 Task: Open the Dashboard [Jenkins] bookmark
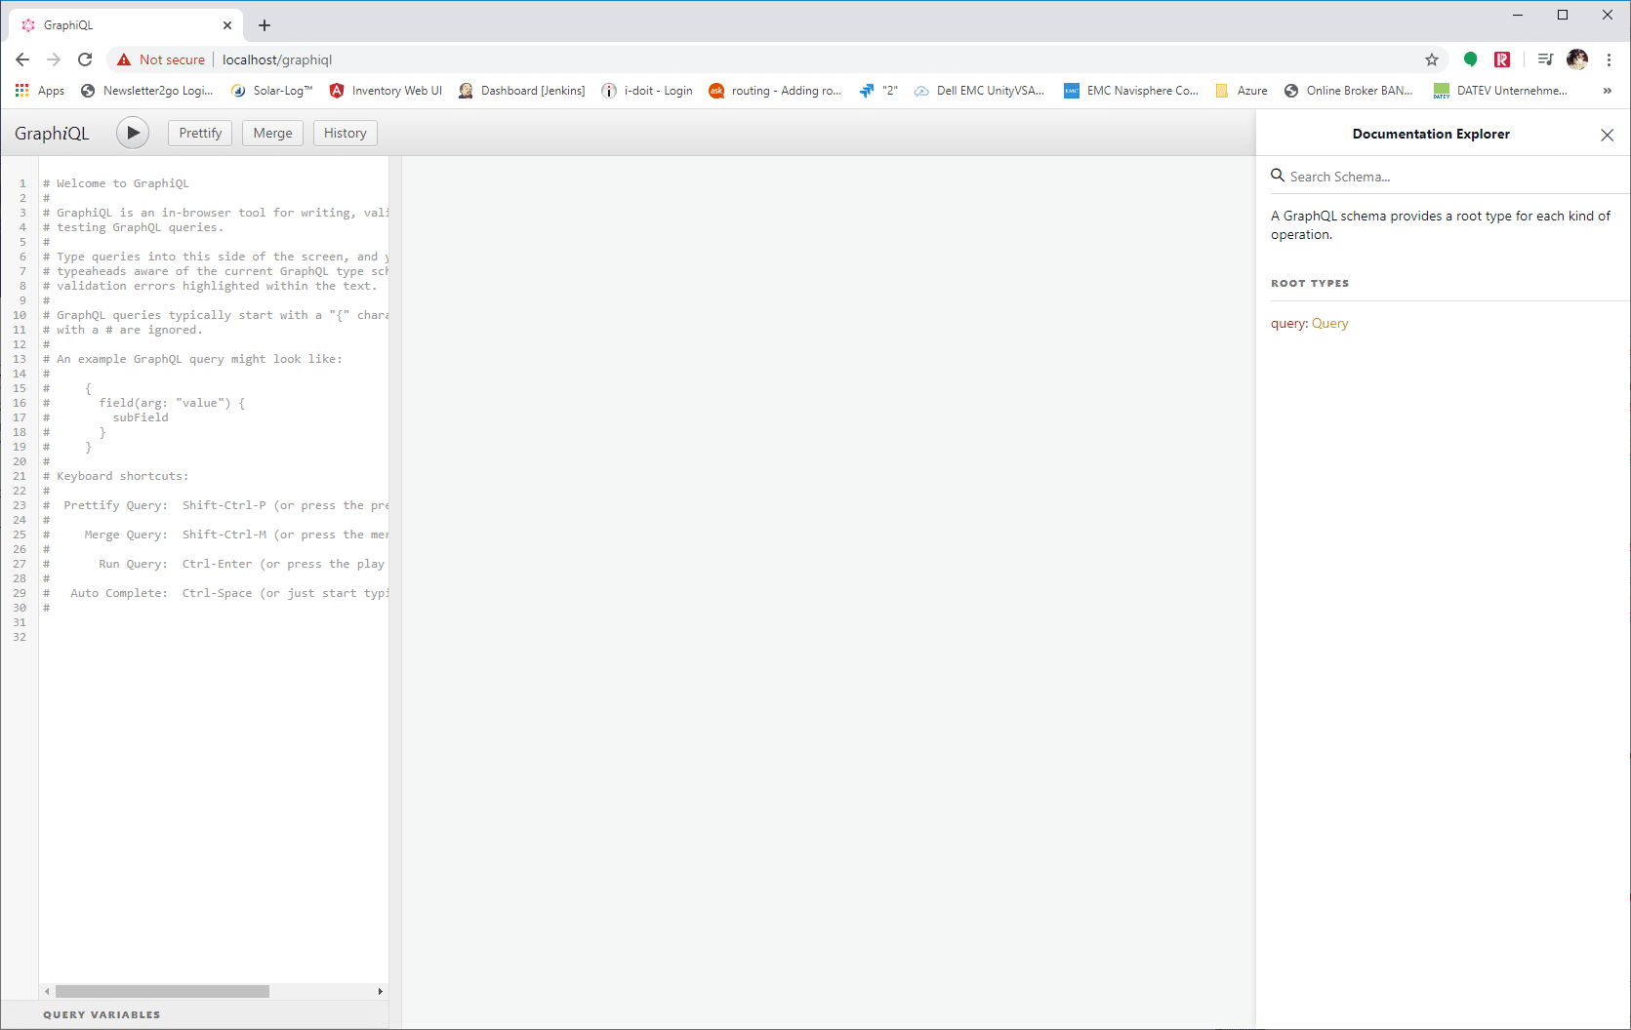[533, 90]
